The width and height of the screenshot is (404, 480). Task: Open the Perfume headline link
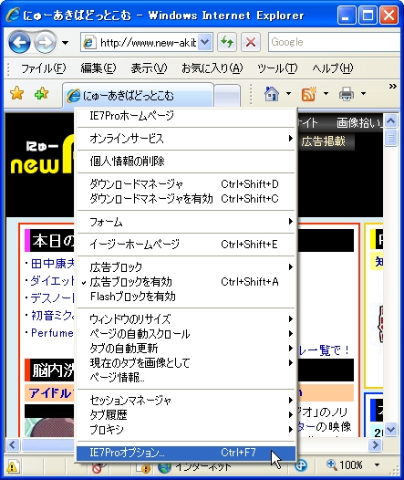tap(52, 333)
